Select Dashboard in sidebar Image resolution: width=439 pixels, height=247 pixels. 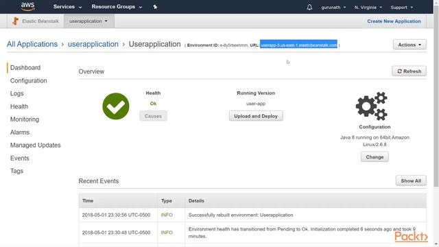point(25,67)
